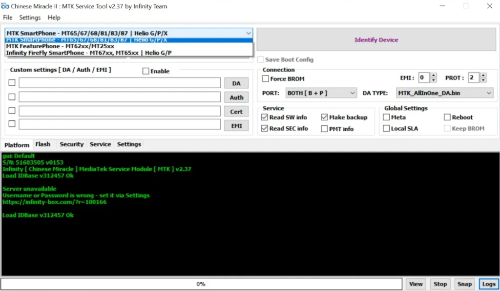Switch to the Flash tab
Image resolution: width=500 pixels, height=291 pixels.
[x=43, y=144]
